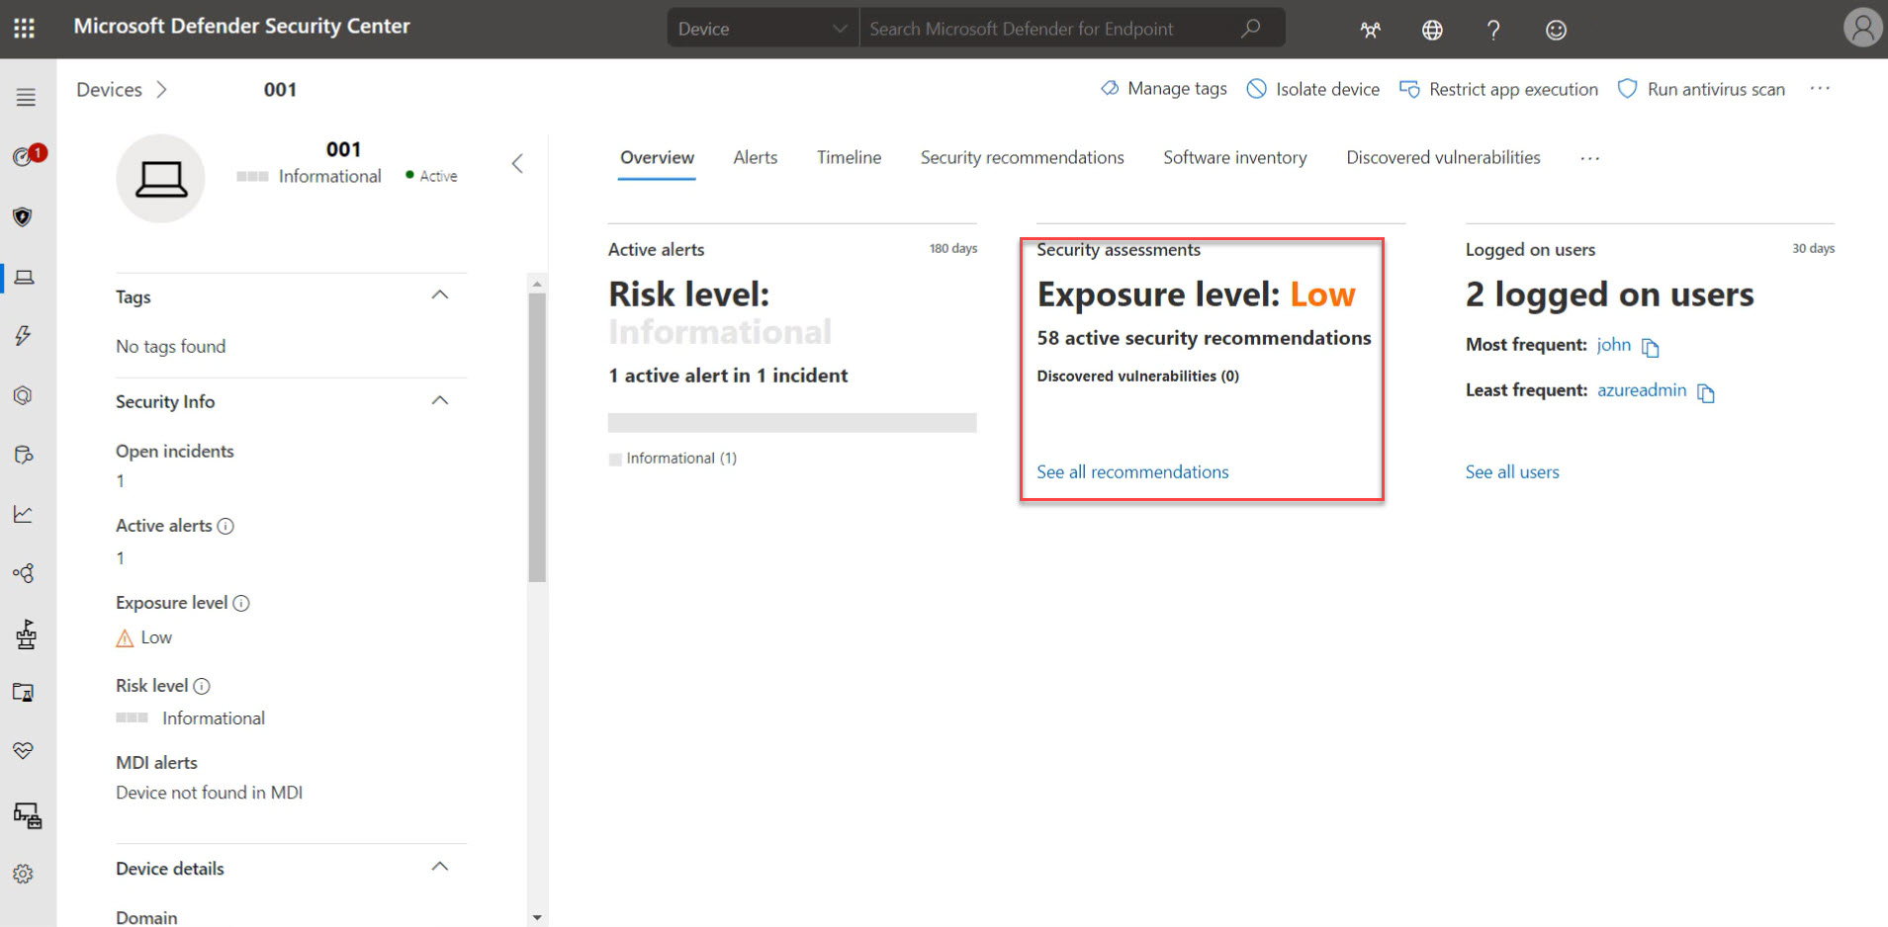Click the side panel scroll up arrow
This screenshot has width=1888, height=927.
537,284
